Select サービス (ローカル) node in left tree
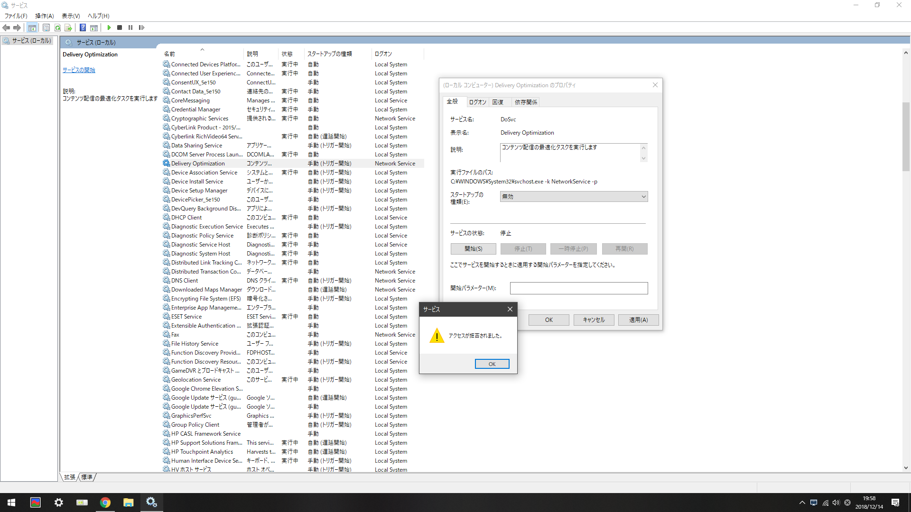 tap(31, 41)
